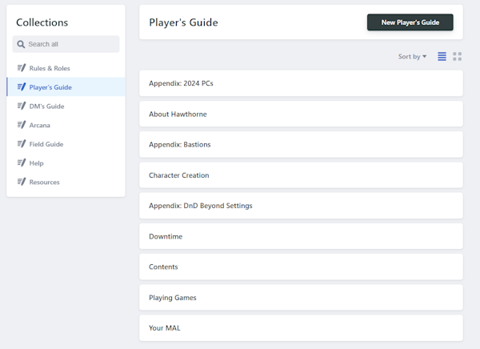This screenshot has height=349, width=480.
Task: Open the Playing Games entry
Action: point(301,298)
